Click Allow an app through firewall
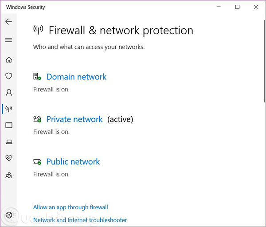This screenshot has width=266, height=227. pyautogui.click(x=70, y=207)
